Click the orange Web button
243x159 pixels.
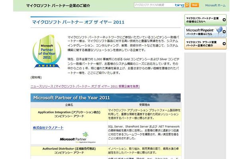tap(195, 5)
